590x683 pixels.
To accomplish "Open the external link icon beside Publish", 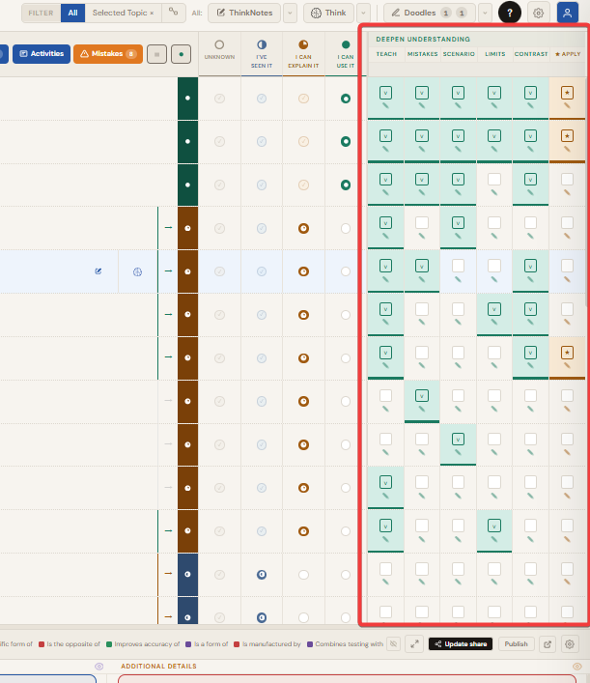I will [x=548, y=644].
